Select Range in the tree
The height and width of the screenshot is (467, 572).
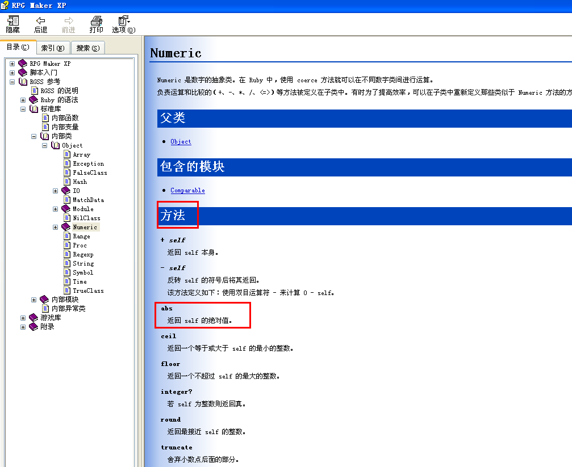81,236
